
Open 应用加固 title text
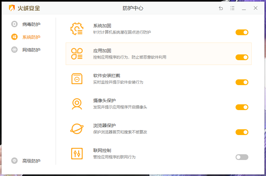point(102,51)
